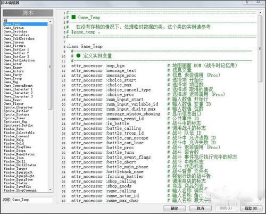This screenshot has width=266, height=214.
Task: Select Game_Switches script entry
Action: 15,31
